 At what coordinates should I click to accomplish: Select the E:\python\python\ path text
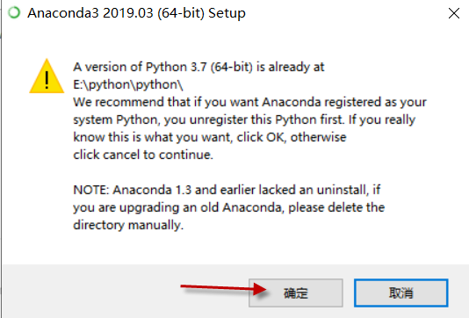[128, 84]
